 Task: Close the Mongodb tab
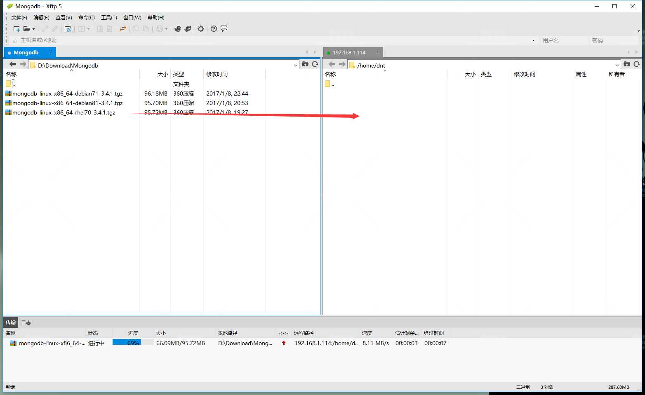tap(50, 53)
